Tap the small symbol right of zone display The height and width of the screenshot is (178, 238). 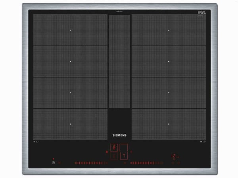point(131,151)
